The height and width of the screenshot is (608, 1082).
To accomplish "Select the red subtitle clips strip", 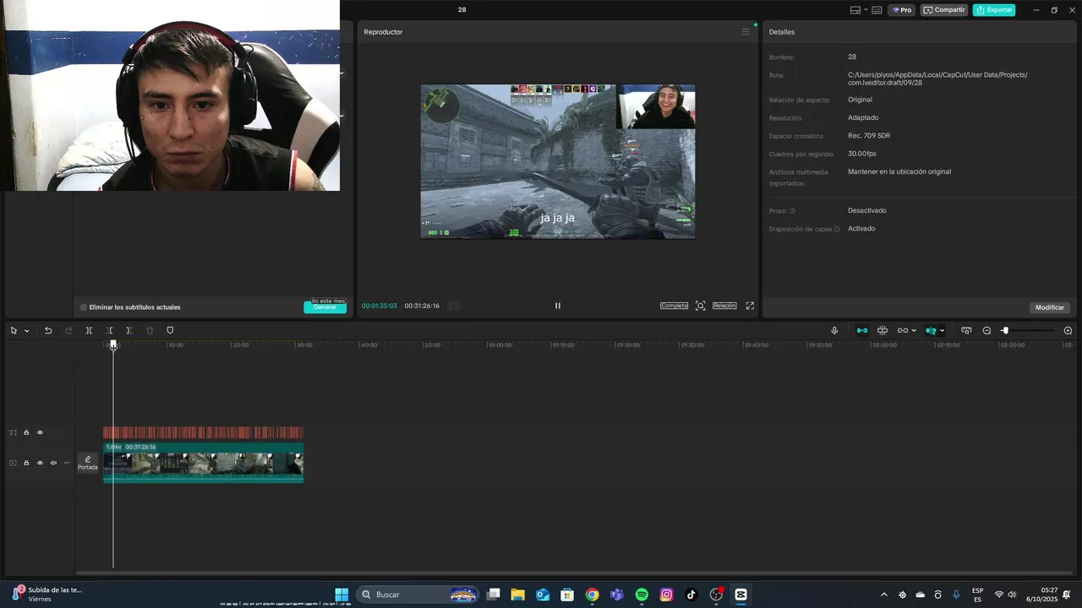I will pyautogui.click(x=203, y=432).
